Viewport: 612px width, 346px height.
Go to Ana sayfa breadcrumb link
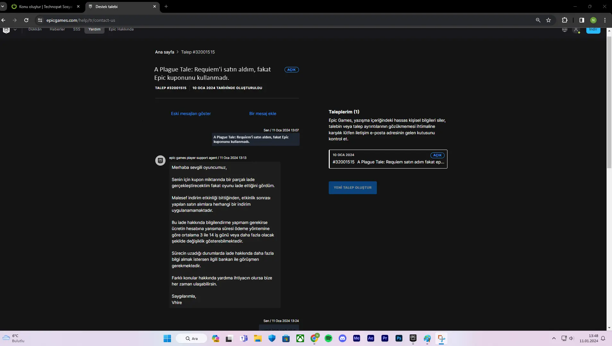click(x=165, y=52)
